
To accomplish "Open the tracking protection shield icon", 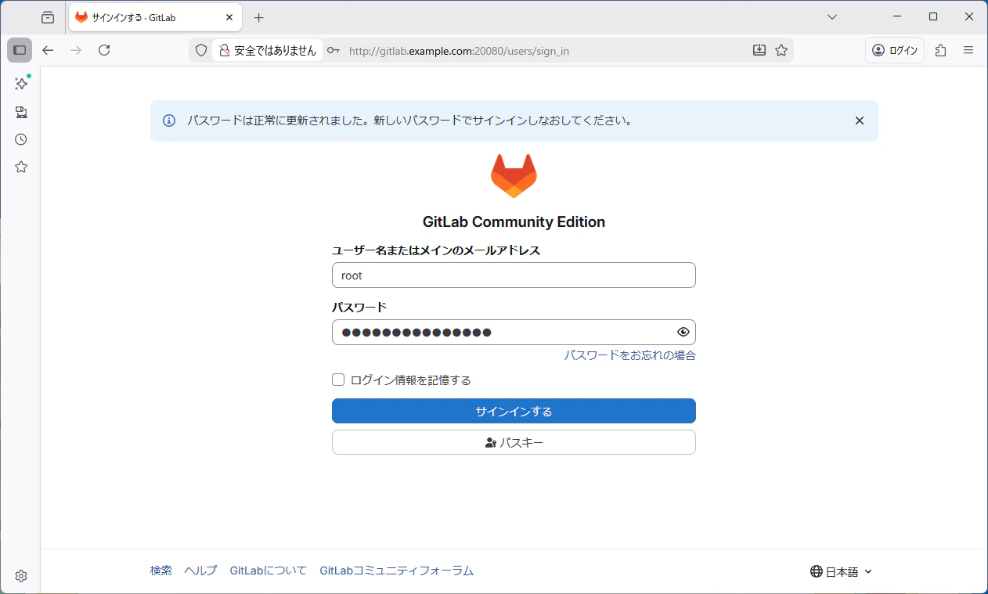I will (201, 50).
